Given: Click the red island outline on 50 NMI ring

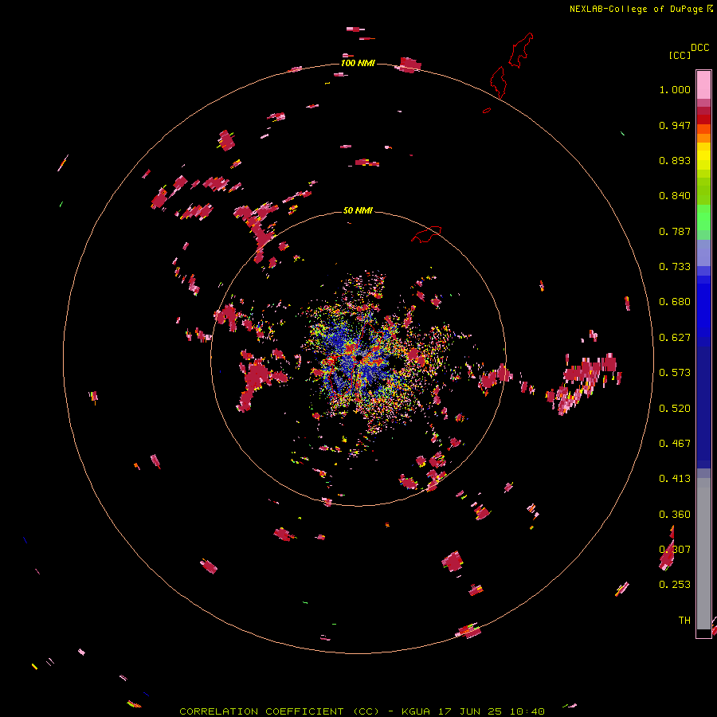Looking at the screenshot, I should click(x=426, y=234).
